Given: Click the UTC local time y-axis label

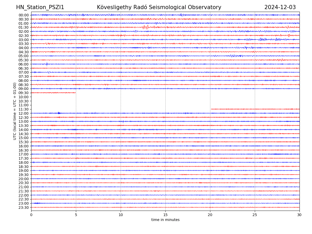Looking at the screenshot, I should point(15,111).
